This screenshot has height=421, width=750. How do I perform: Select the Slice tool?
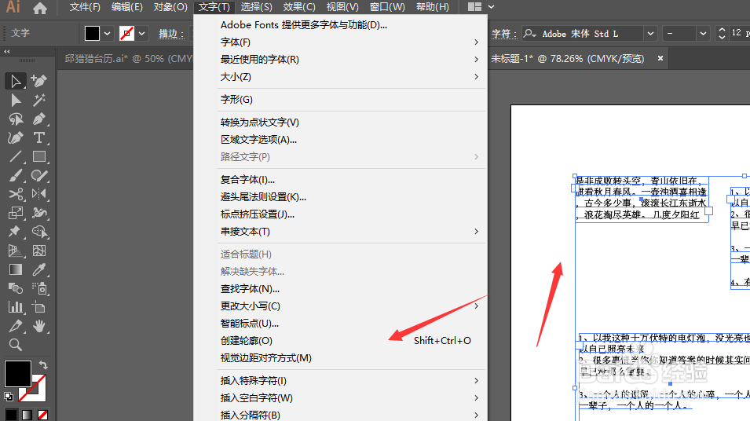(x=15, y=326)
